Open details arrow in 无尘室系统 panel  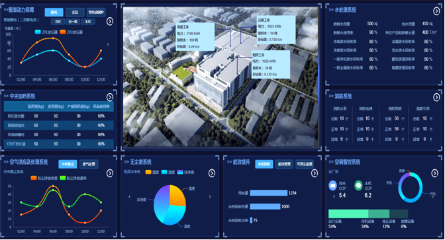tap(212, 173)
